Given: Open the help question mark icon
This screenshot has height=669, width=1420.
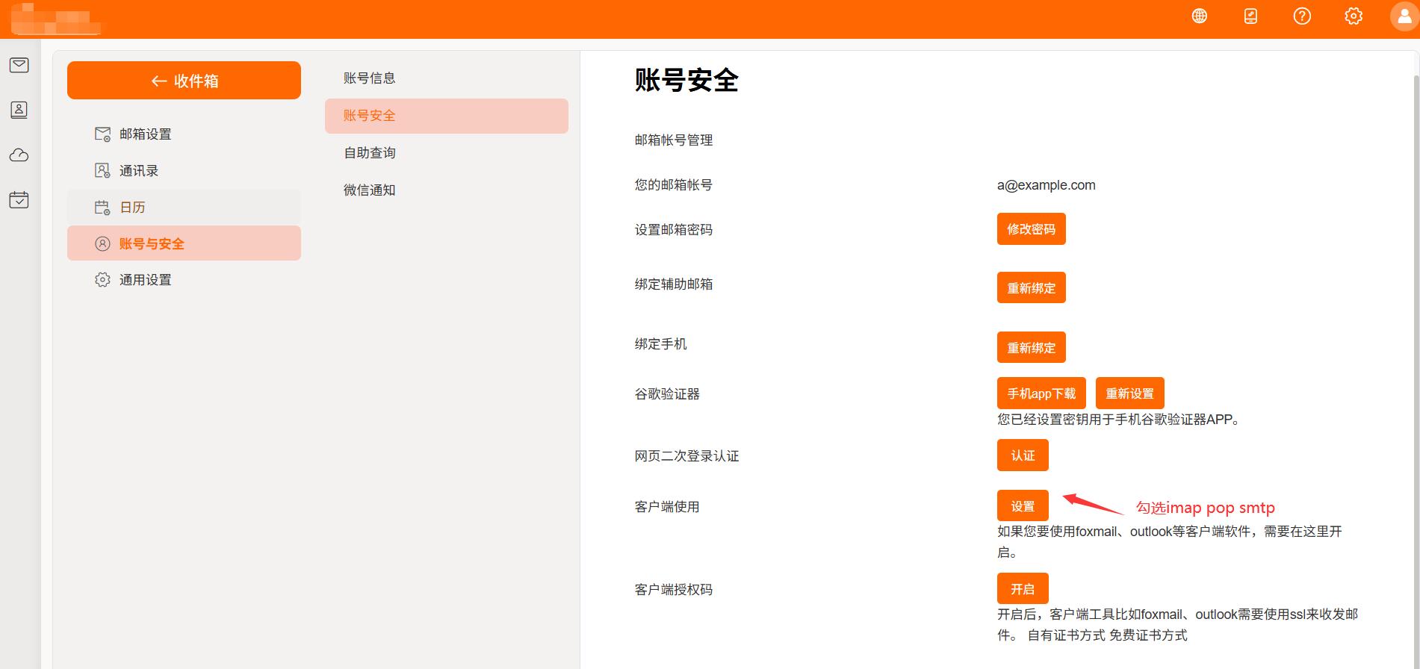Looking at the screenshot, I should (x=1302, y=16).
